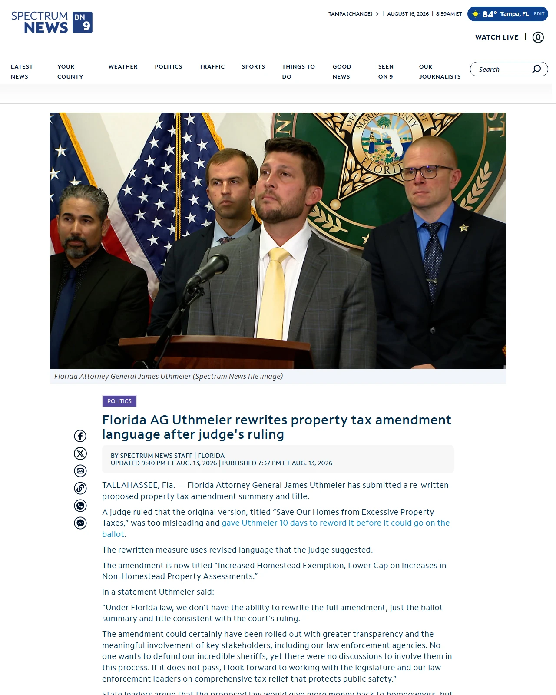The image size is (556, 695).
Task: Copy article link icon
Action: click(80, 488)
